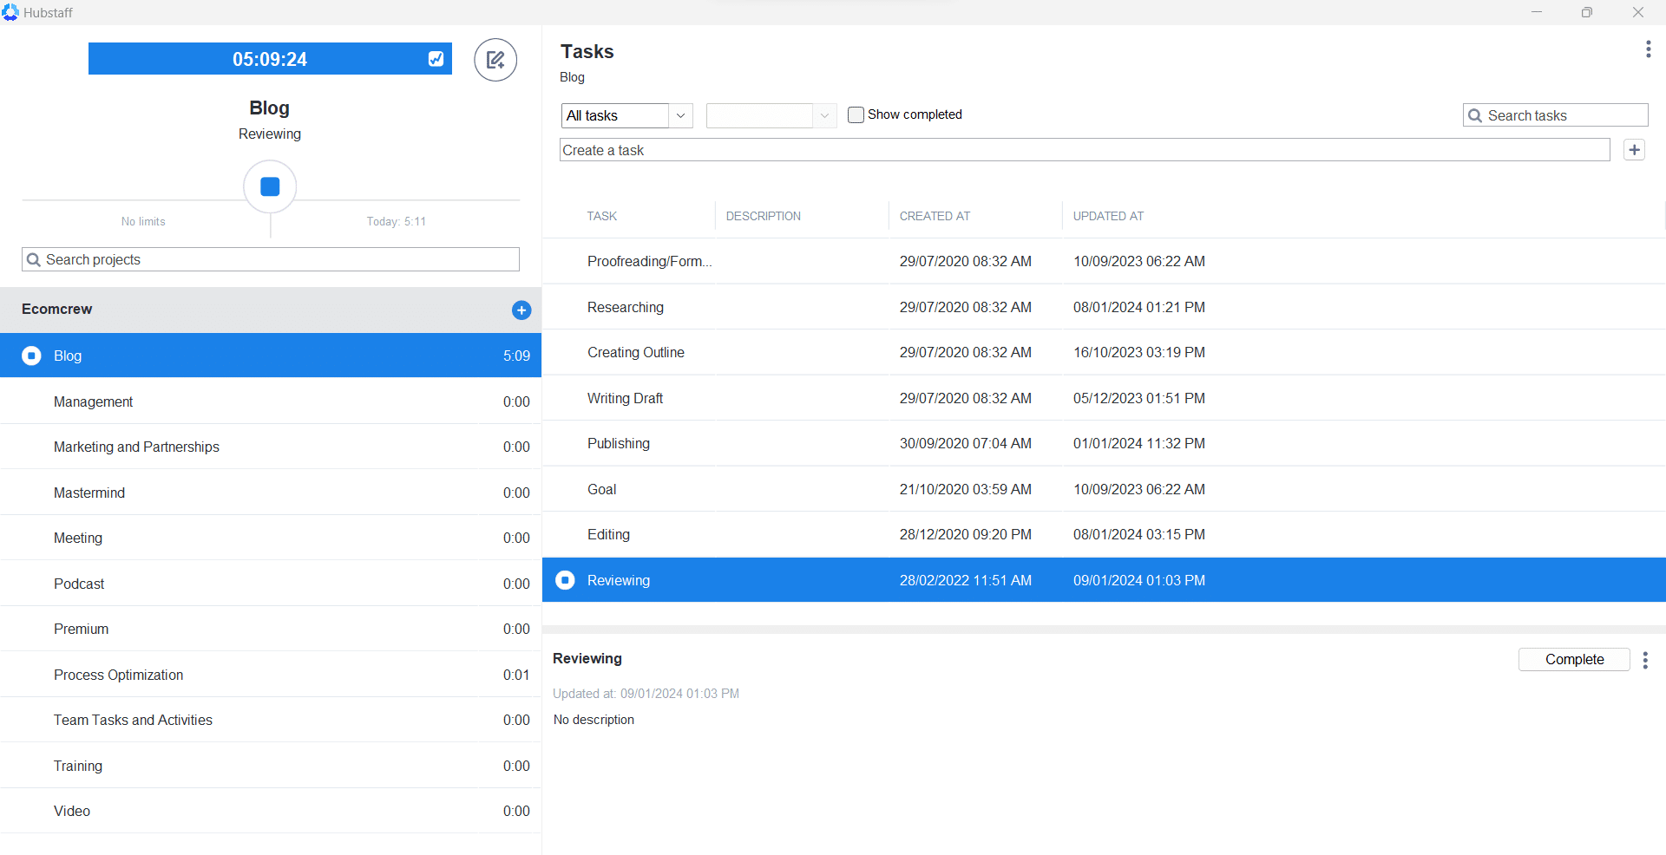1666x855 pixels.
Task: Click the 05:09:24 timer display
Action: click(270, 59)
